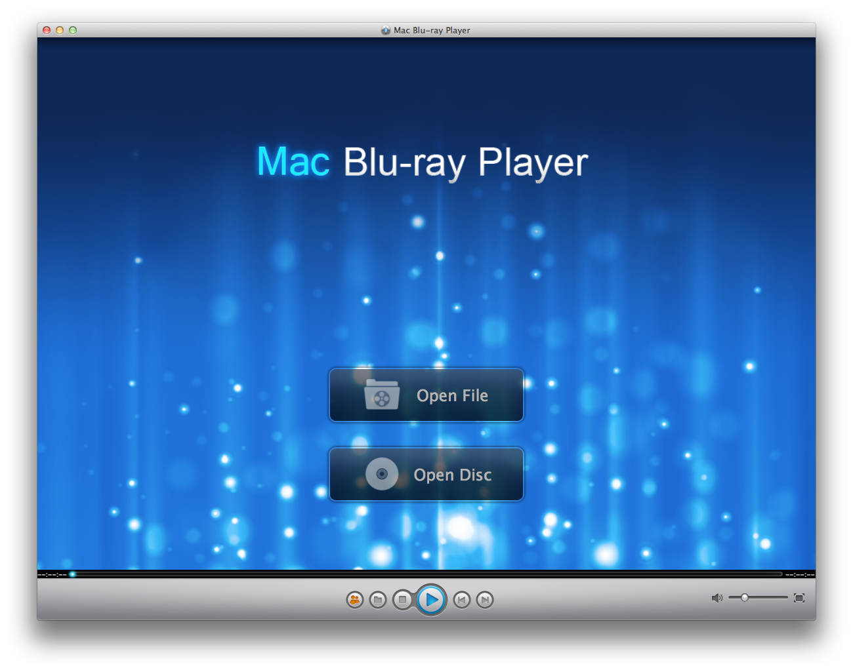The height and width of the screenshot is (672, 853).
Task: Click the folder icon in control bar
Action: click(378, 599)
